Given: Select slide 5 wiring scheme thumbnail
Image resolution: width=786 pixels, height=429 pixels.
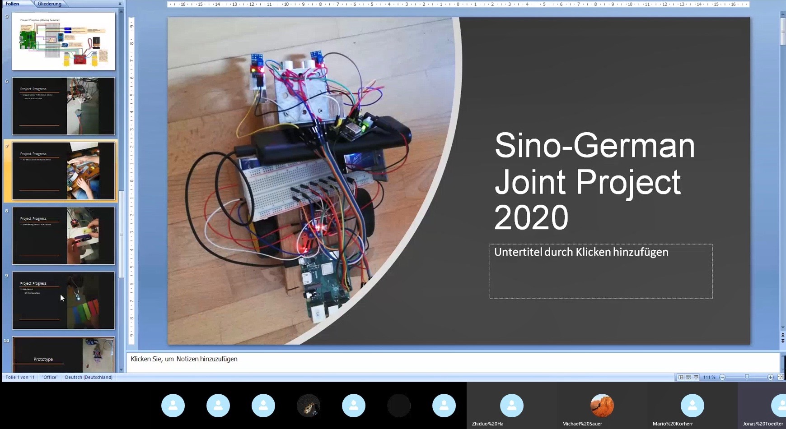Looking at the screenshot, I should (x=63, y=41).
